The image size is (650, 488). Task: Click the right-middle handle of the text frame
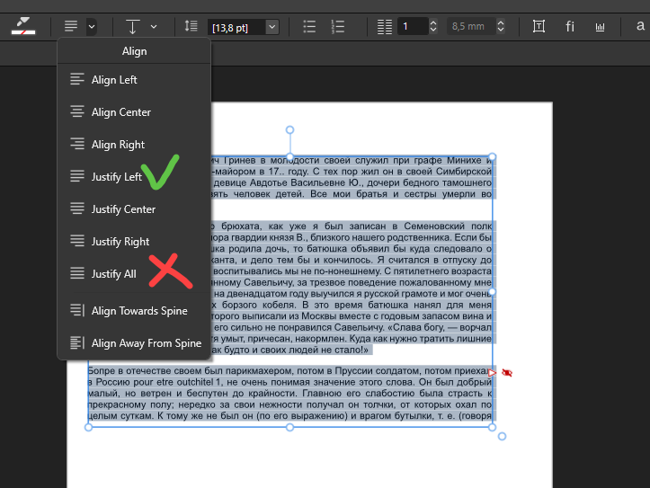tap(492, 292)
